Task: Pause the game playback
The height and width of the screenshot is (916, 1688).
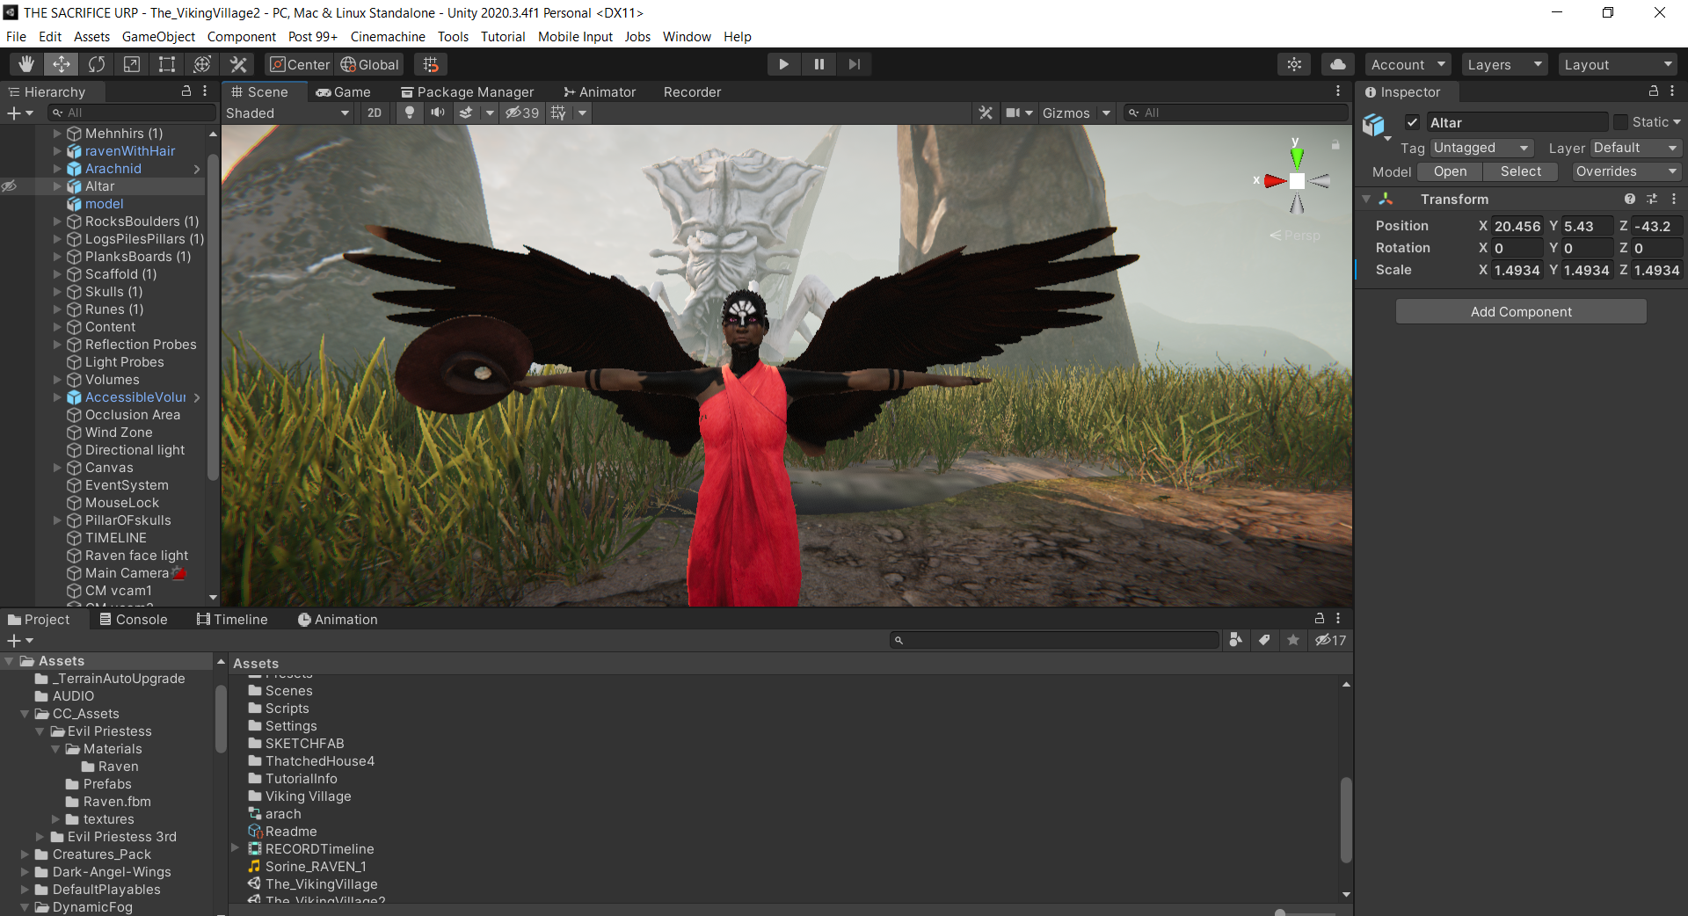Action: (819, 64)
